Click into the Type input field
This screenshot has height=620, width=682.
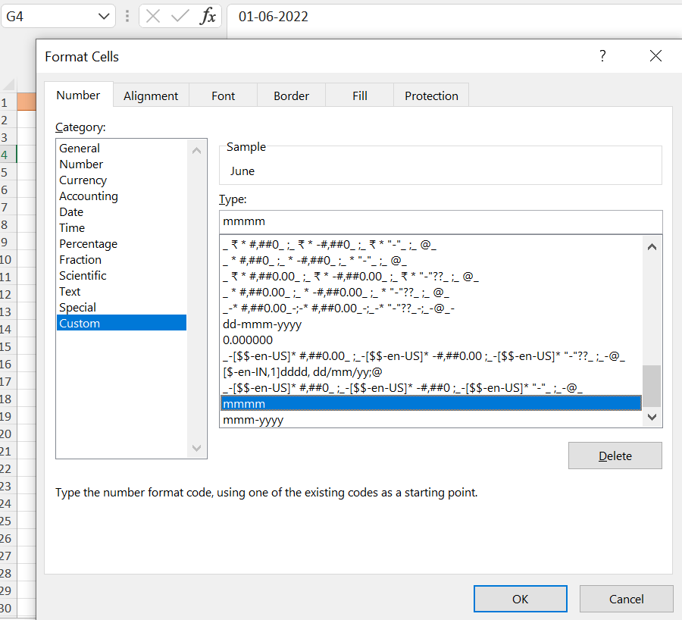[x=440, y=221]
